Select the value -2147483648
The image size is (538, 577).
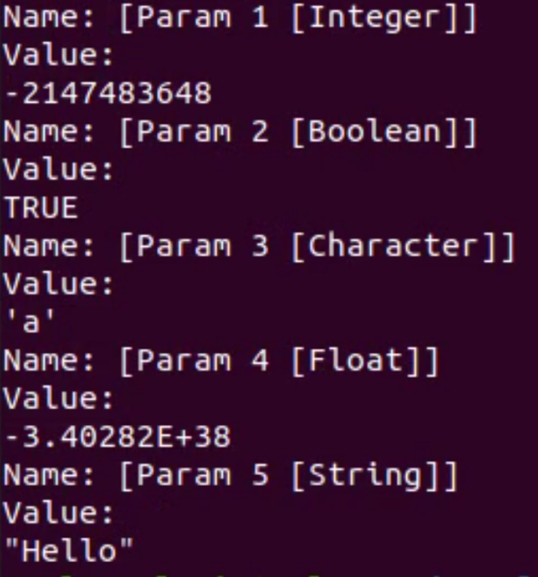coord(108,93)
